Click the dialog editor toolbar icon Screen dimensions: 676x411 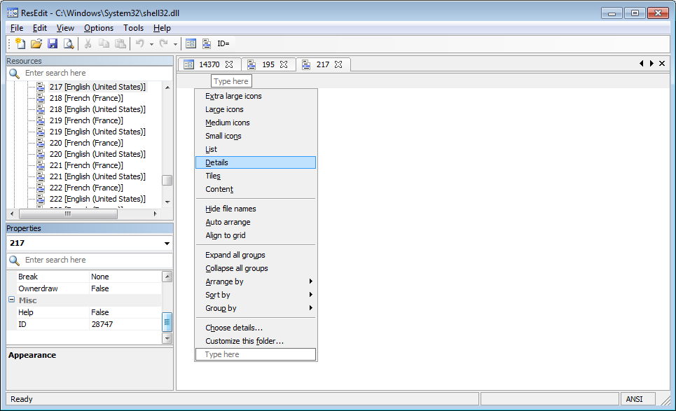tap(191, 44)
